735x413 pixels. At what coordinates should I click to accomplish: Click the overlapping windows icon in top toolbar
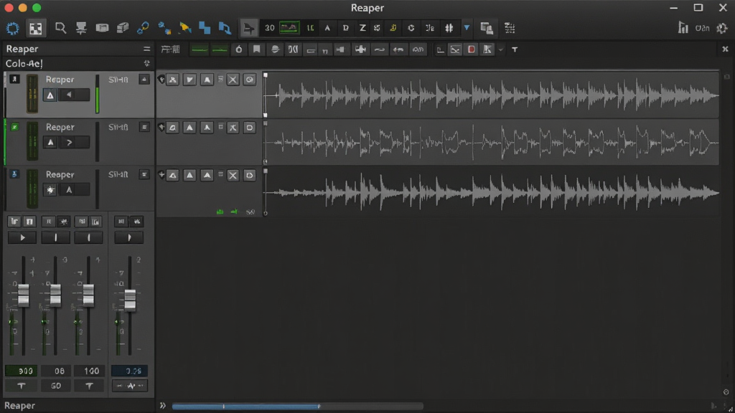click(487, 28)
